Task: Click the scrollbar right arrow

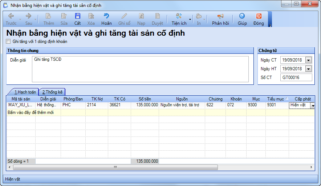Action: tap(312, 167)
